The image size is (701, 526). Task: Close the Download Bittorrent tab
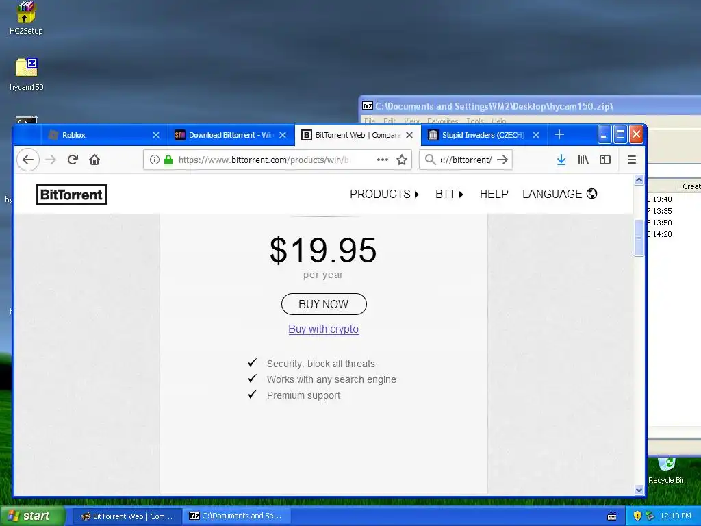tap(283, 135)
